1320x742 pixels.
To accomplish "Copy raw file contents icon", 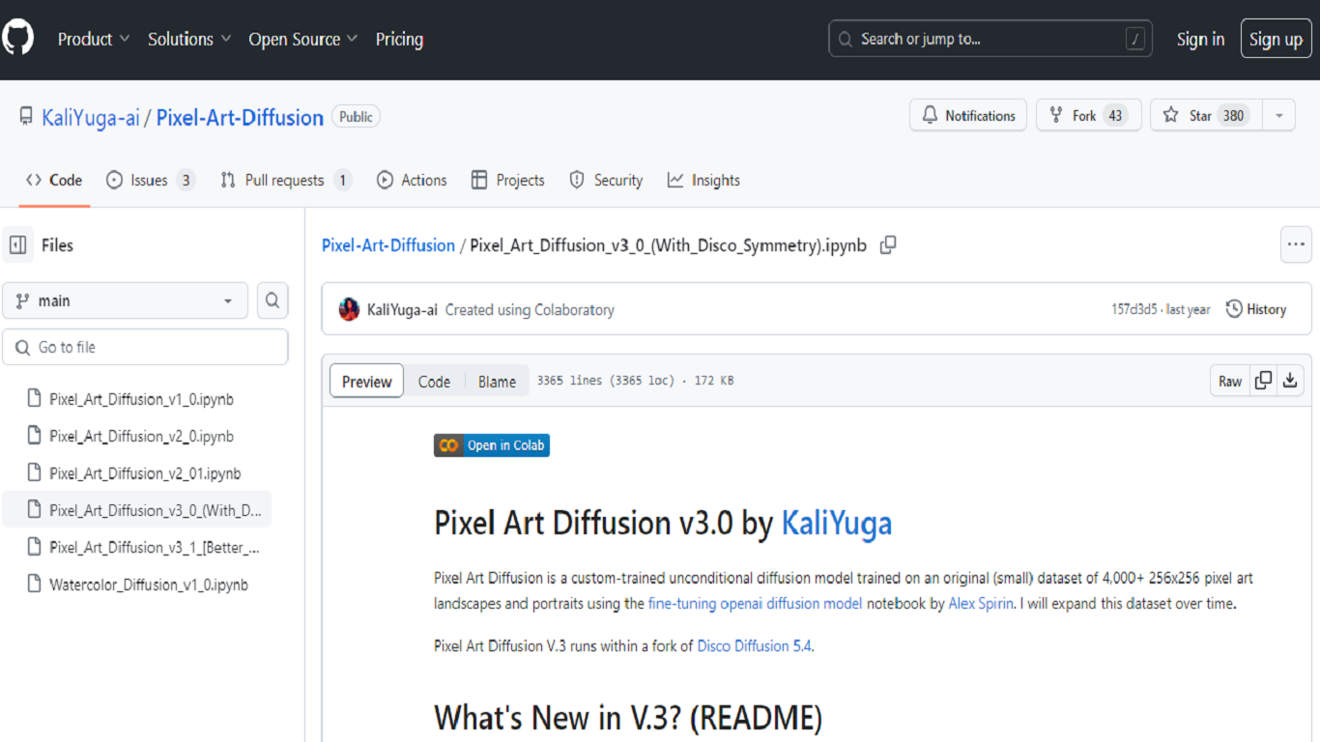I will 1263,381.
